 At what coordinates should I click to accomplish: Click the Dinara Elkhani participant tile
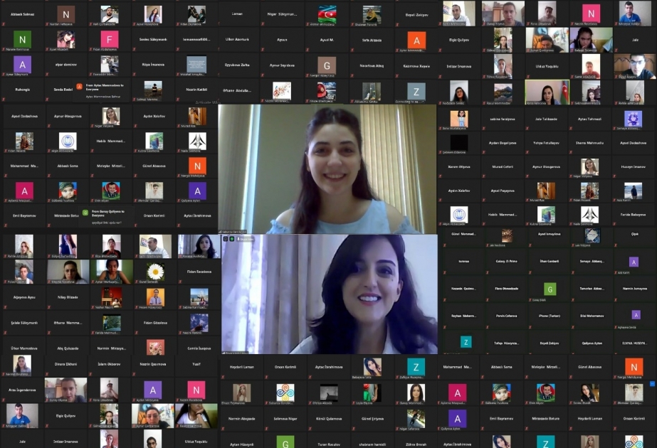tap(65, 364)
